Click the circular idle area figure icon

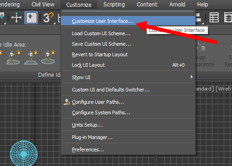[x=48, y=57]
